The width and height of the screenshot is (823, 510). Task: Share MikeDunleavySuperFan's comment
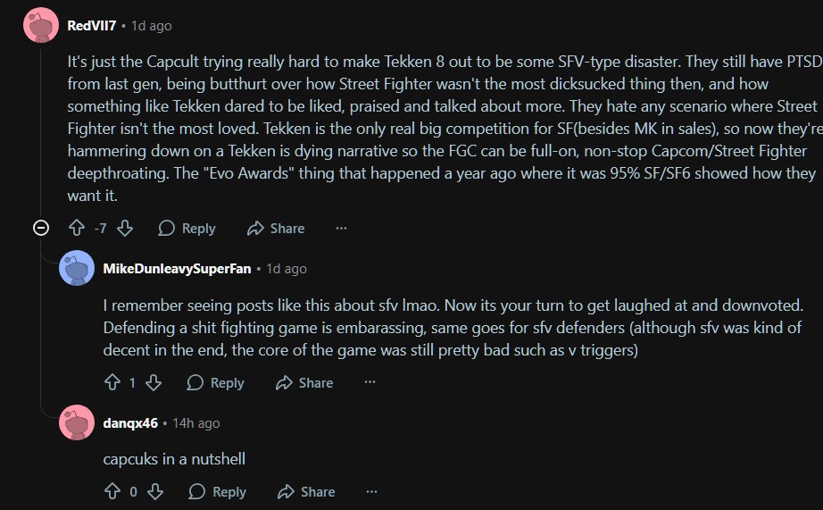coord(304,382)
